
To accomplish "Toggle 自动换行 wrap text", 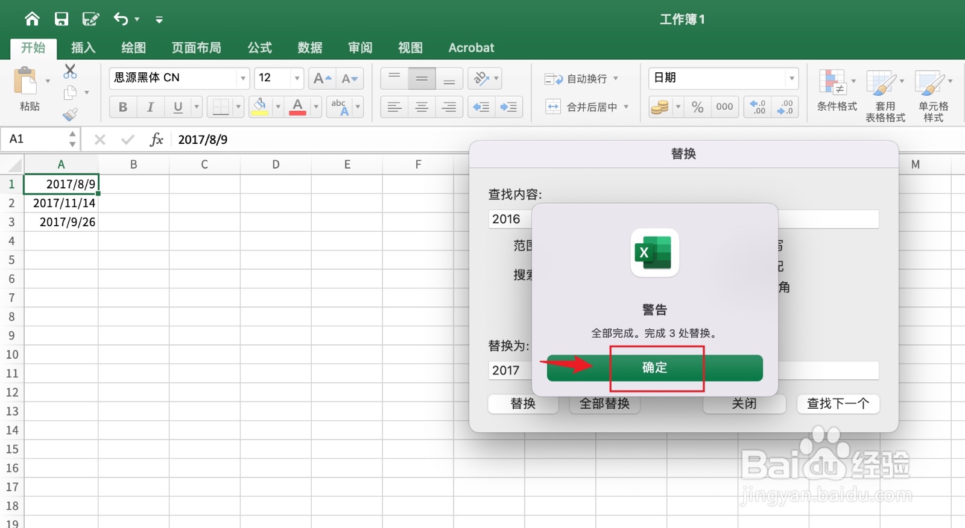I will point(576,79).
